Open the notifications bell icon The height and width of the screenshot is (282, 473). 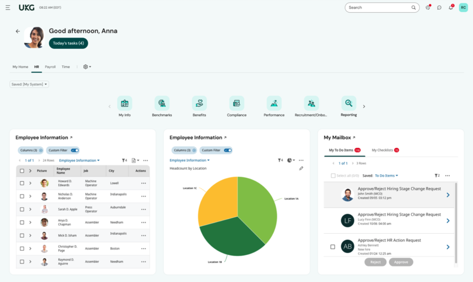point(451,8)
